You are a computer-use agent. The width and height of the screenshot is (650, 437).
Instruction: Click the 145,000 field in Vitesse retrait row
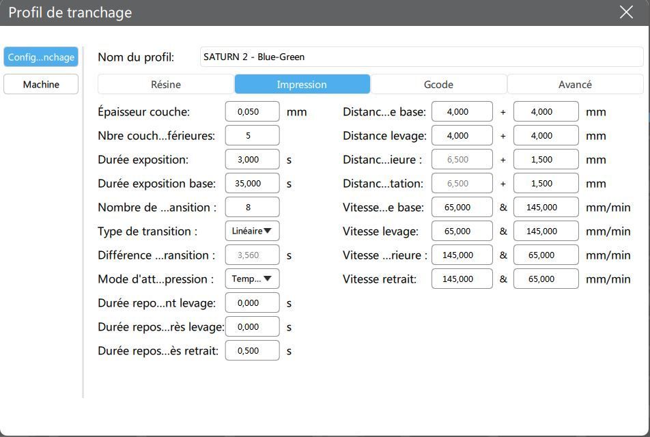tap(462, 279)
